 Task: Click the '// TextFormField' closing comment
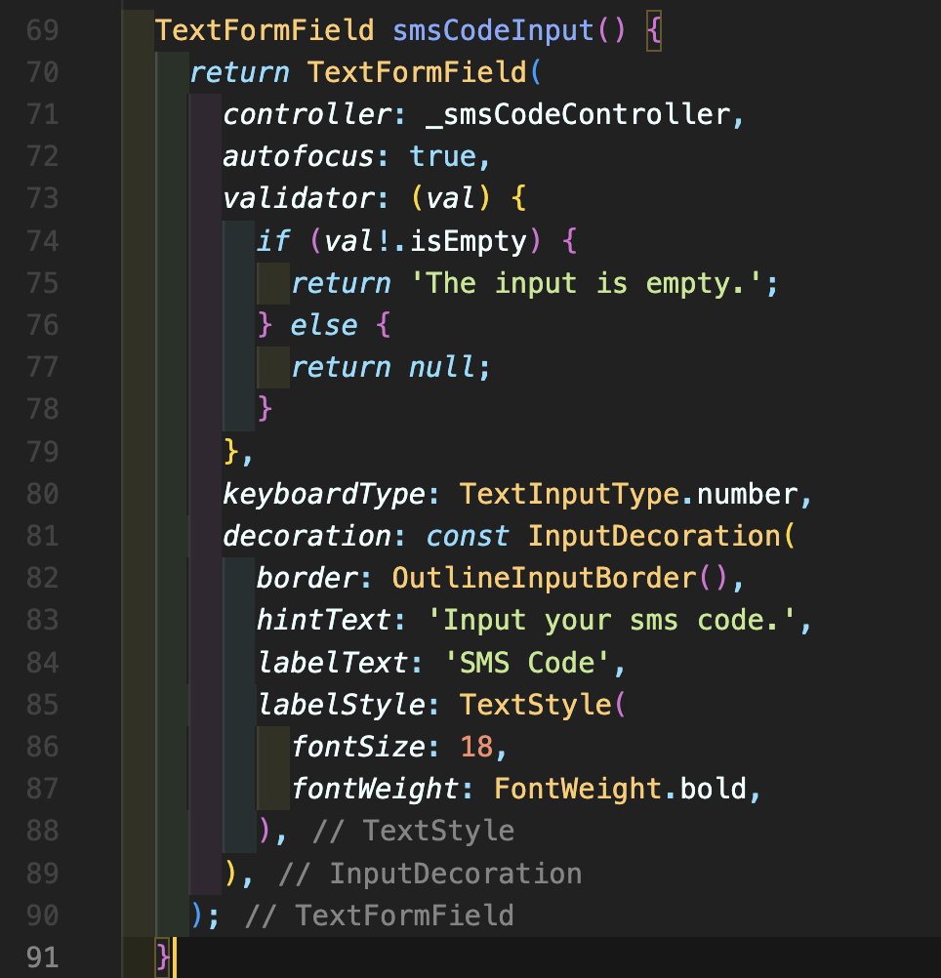click(x=380, y=917)
